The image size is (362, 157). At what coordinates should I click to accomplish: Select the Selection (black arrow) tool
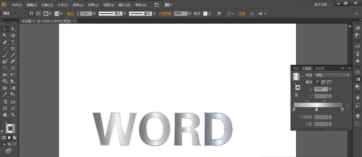pyautogui.click(x=5, y=29)
